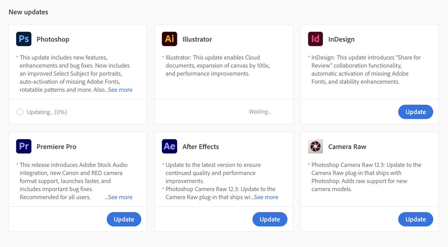Click the "After Effects" card title

[x=201, y=146]
